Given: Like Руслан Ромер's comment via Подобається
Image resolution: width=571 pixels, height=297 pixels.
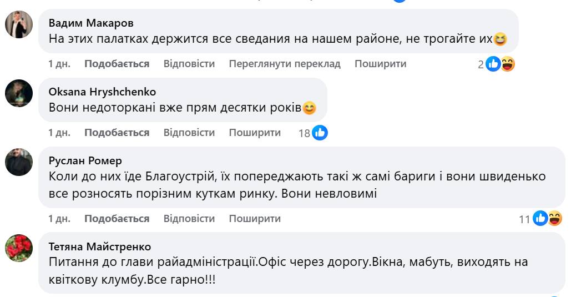Looking at the screenshot, I should pyautogui.click(x=117, y=219).
